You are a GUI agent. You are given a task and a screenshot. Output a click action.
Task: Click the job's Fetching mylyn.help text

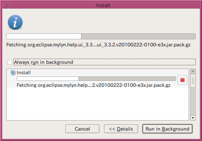click(94, 85)
